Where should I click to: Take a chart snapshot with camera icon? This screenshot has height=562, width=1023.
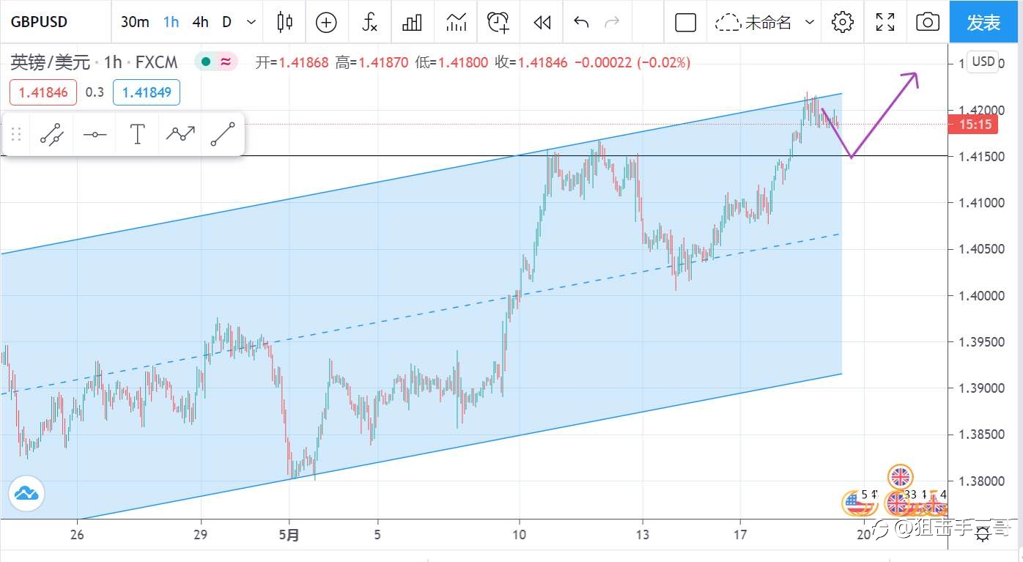pyautogui.click(x=928, y=22)
